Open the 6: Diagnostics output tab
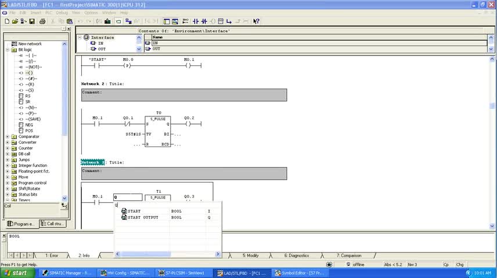 coord(296,255)
